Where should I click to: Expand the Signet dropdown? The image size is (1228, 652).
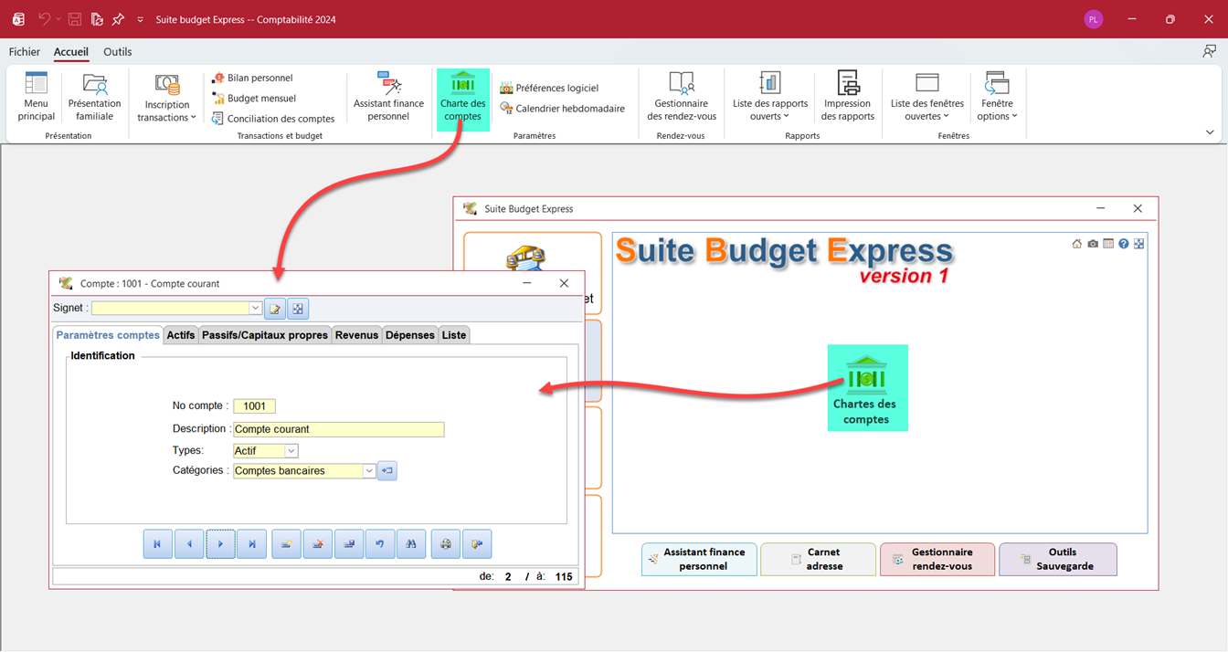coord(255,309)
